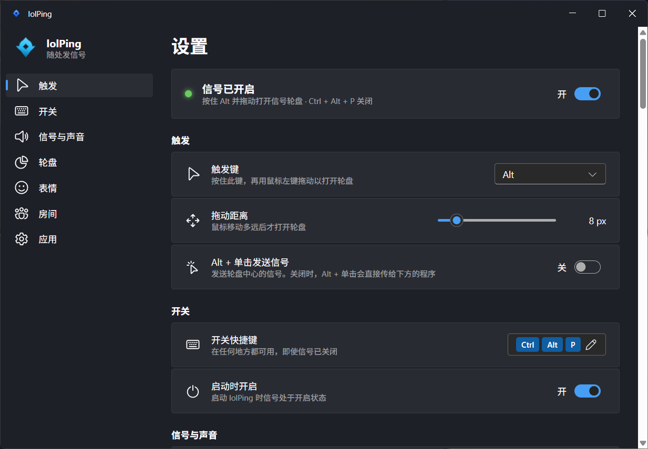Turn off the 信号已开启 master toggle
This screenshot has width=648, height=449.
(587, 94)
